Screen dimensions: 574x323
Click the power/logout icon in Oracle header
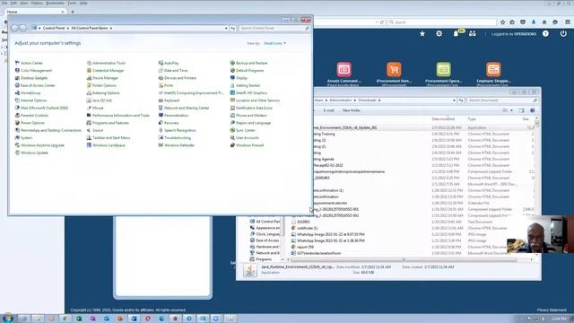click(x=563, y=34)
